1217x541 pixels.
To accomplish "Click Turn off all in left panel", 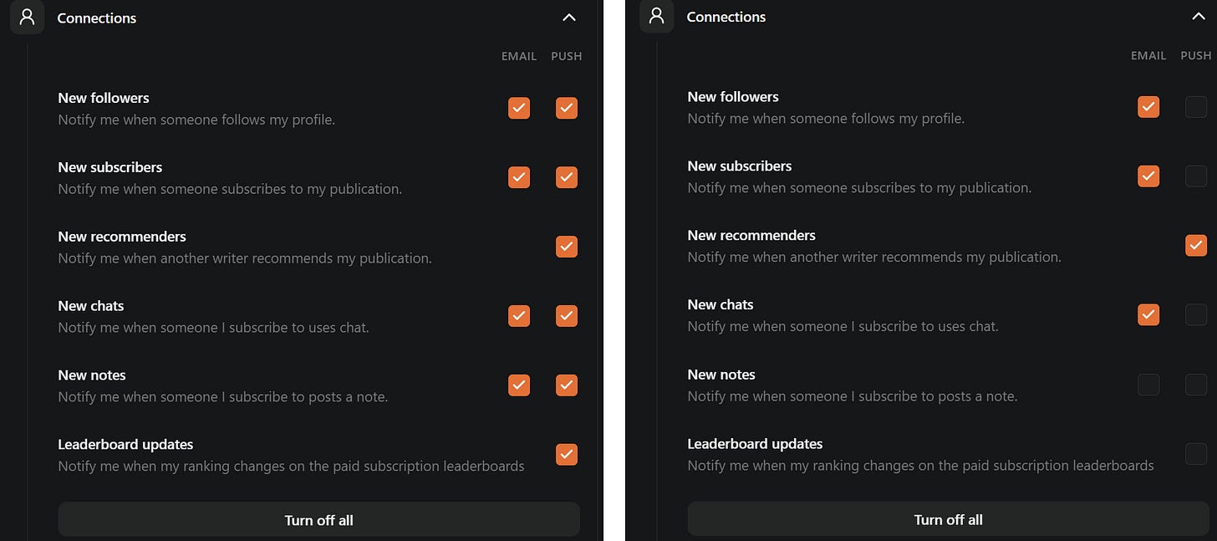I will [318, 519].
